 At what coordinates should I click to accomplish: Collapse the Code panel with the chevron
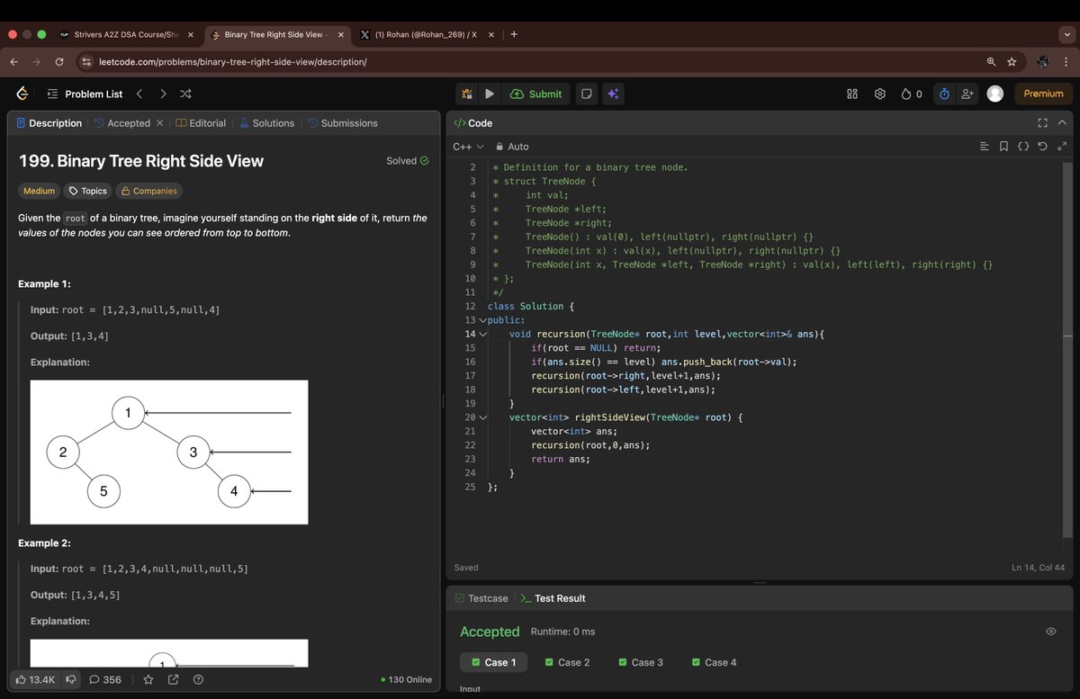1062,122
